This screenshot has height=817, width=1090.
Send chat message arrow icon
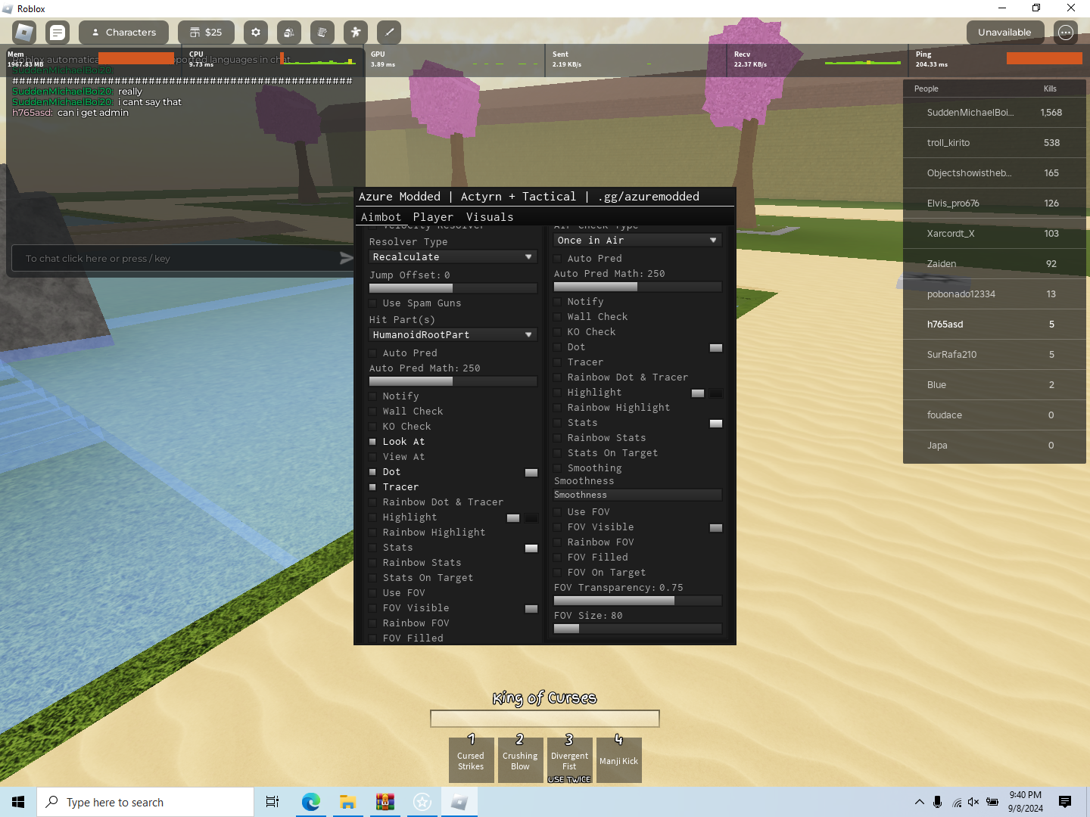pyautogui.click(x=346, y=259)
